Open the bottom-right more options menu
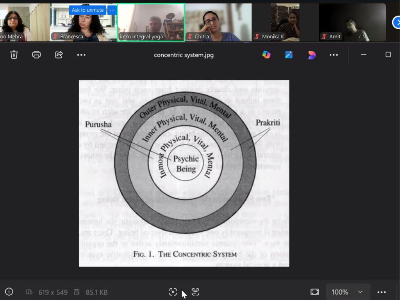 [x=382, y=292]
